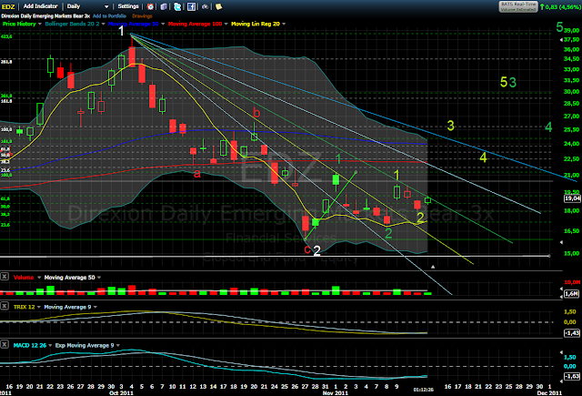Close the Volume indicator panel

(x=5, y=277)
